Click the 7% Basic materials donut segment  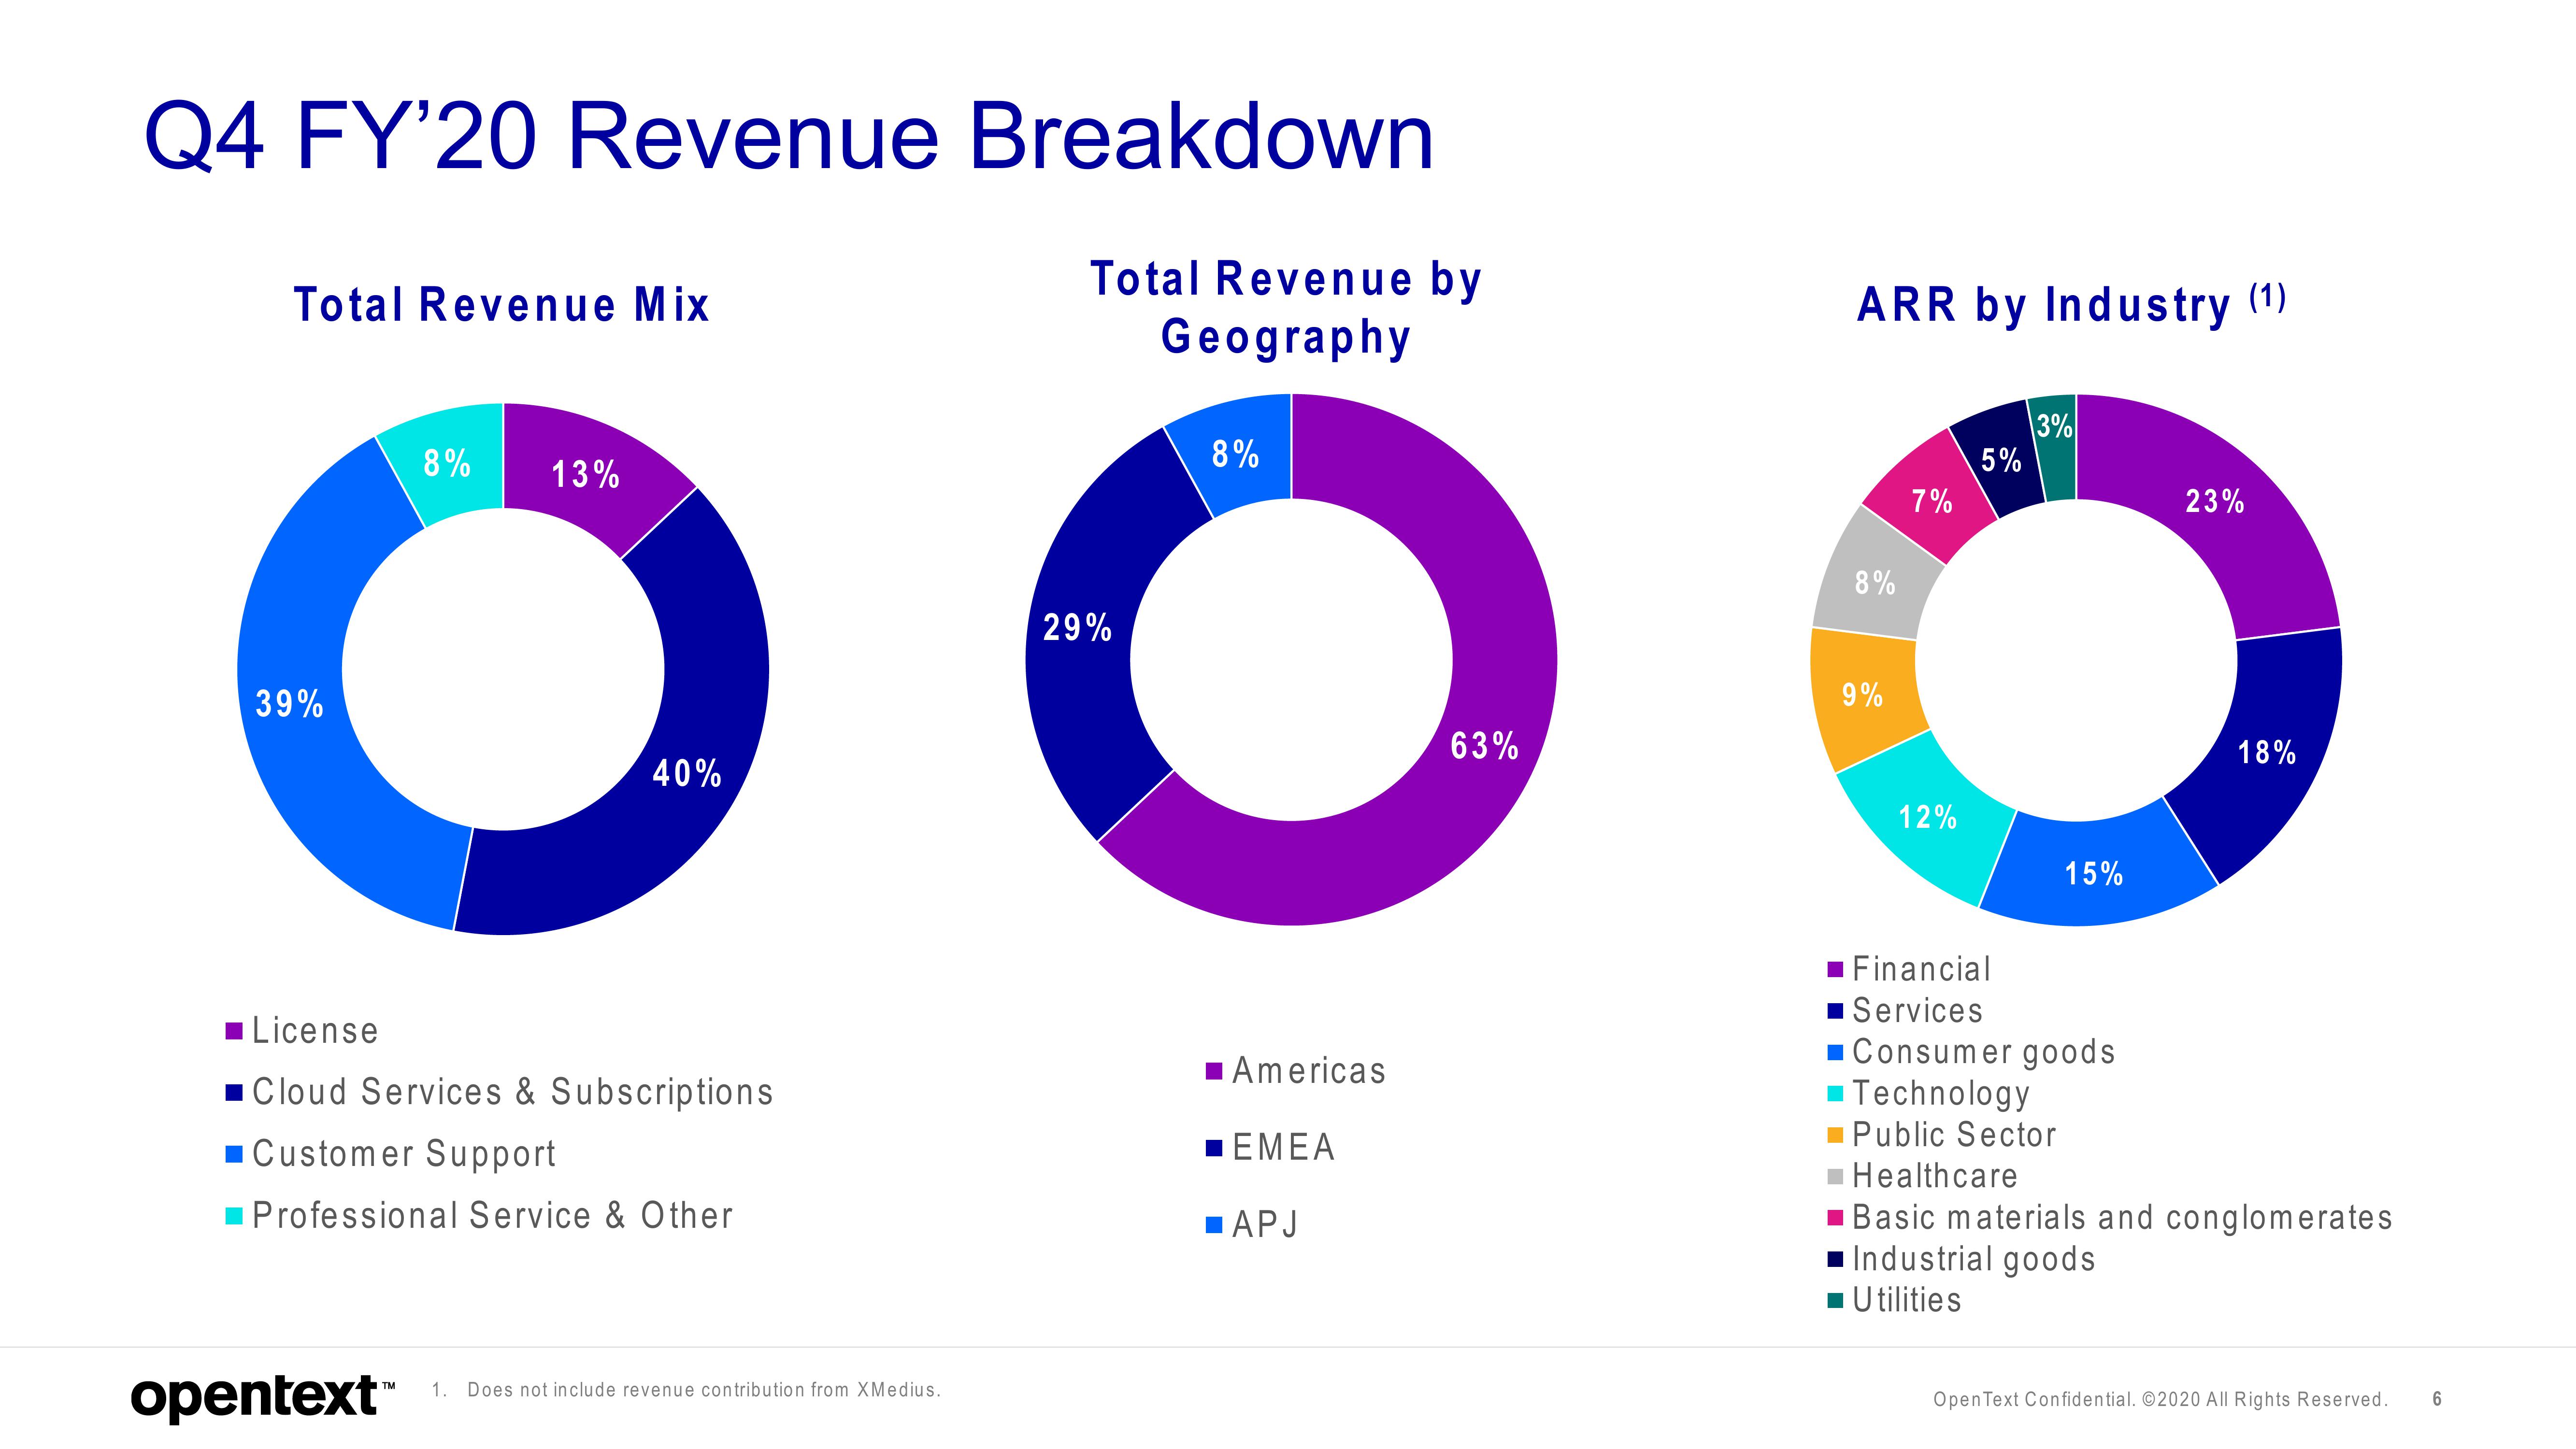click(x=1932, y=500)
